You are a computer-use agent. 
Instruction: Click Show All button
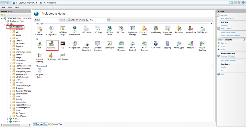click(x=73, y=20)
